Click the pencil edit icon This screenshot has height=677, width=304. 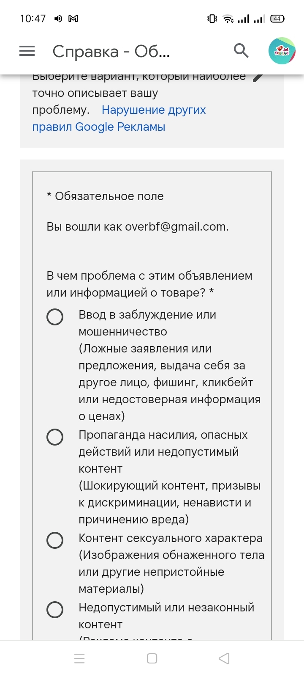pos(258,77)
